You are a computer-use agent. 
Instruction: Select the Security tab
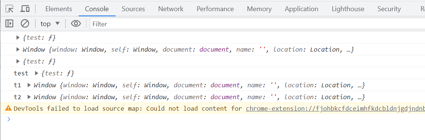pos(389,9)
